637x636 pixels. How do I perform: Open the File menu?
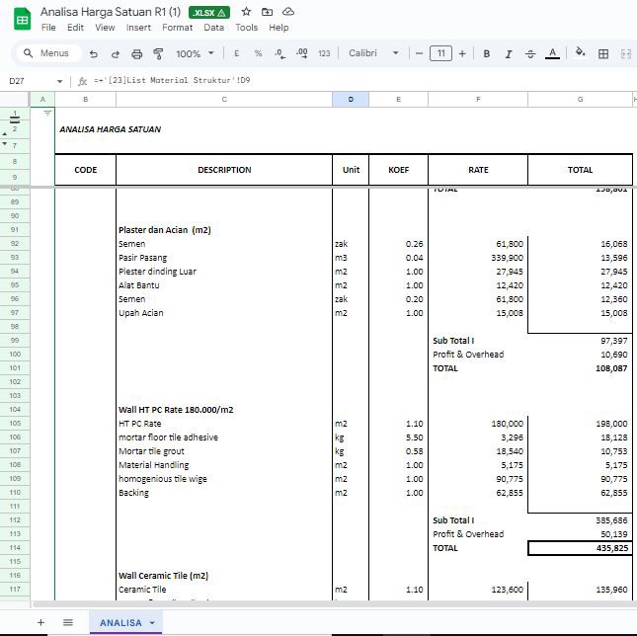click(x=48, y=28)
